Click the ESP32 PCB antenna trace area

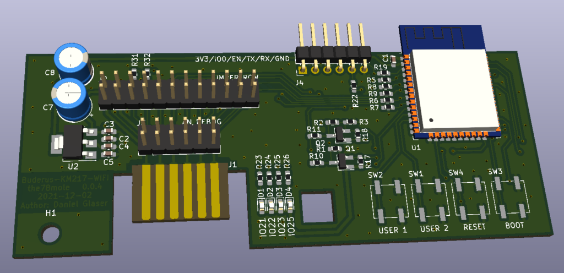(441, 37)
